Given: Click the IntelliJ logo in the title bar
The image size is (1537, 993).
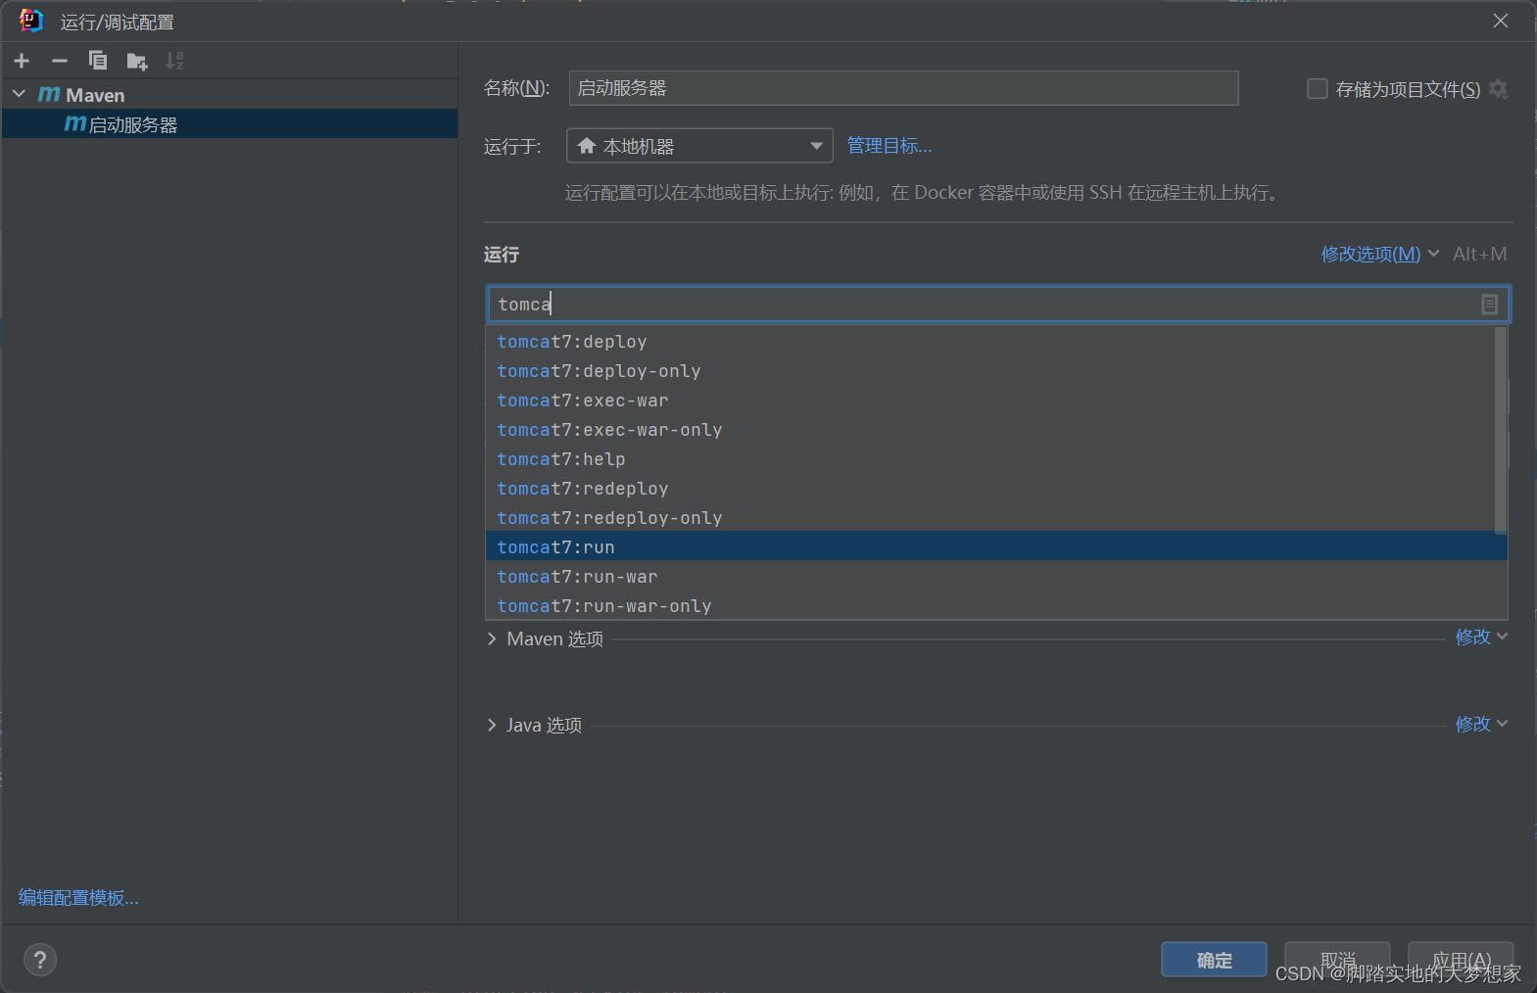Looking at the screenshot, I should 30,21.
